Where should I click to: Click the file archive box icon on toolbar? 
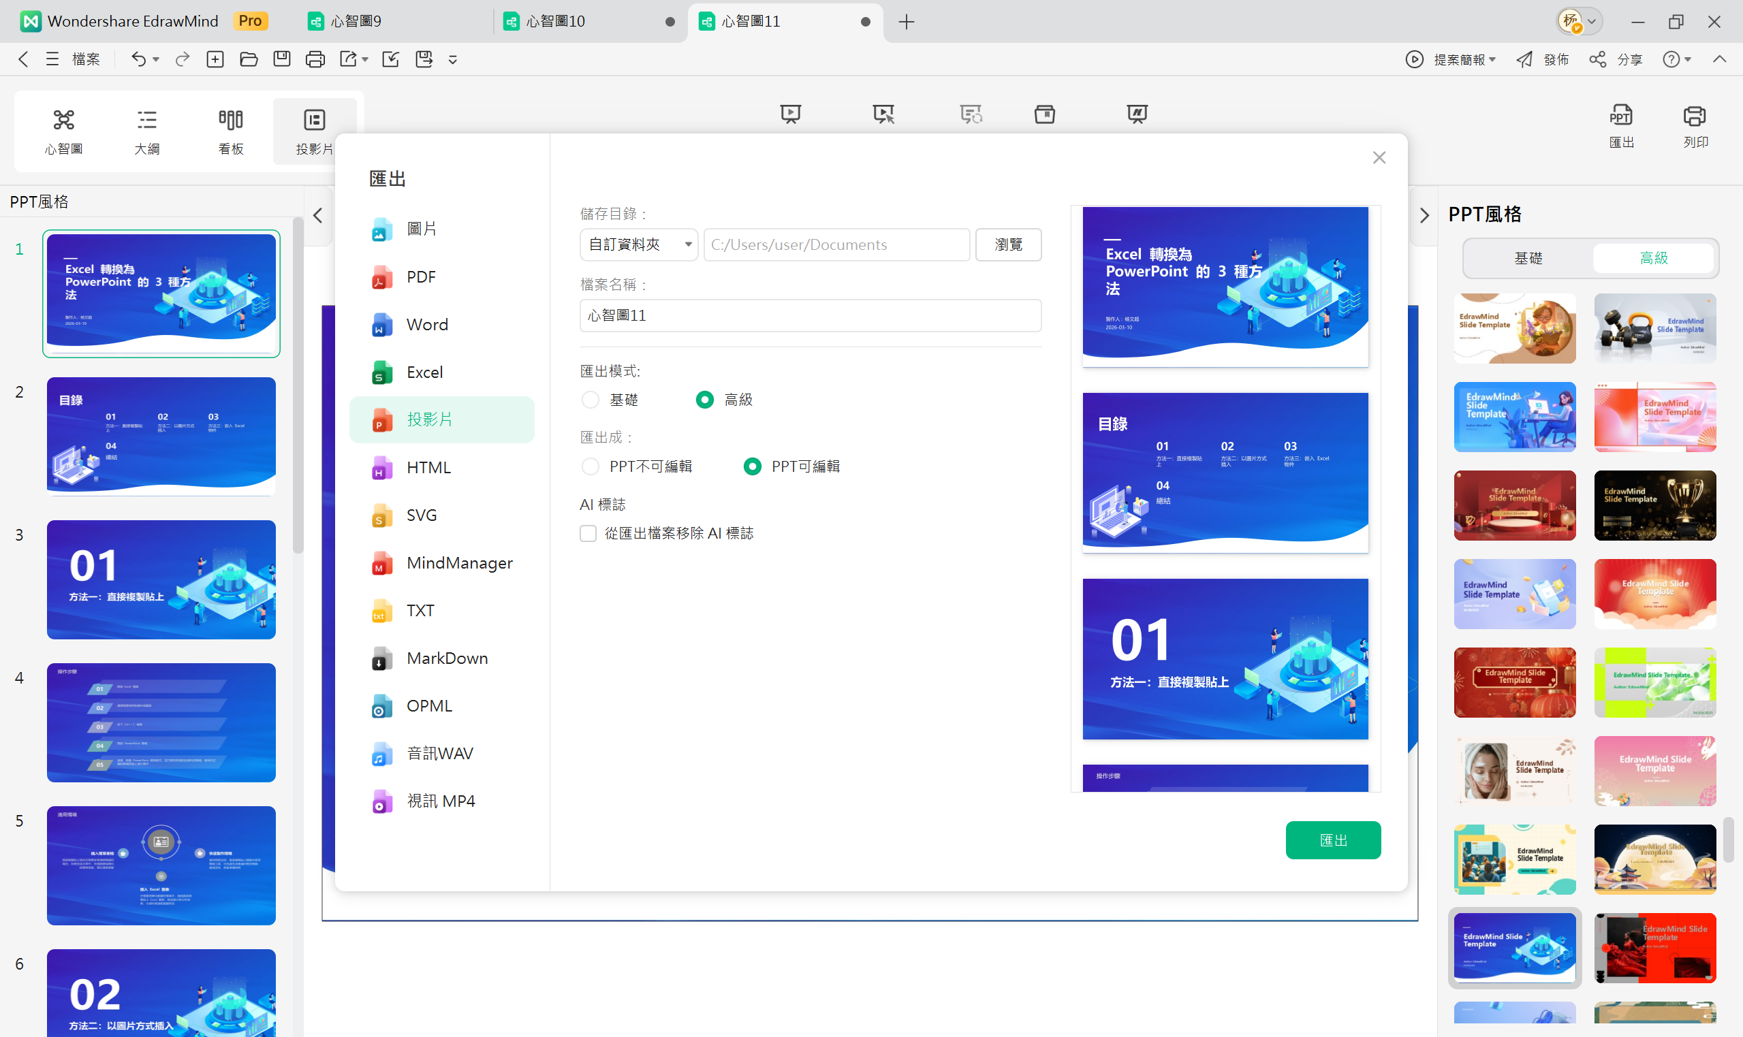click(1043, 114)
